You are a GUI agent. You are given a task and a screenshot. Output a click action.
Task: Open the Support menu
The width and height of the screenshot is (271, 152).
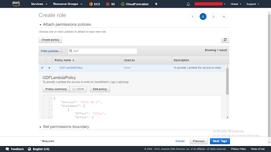point(253,4)
